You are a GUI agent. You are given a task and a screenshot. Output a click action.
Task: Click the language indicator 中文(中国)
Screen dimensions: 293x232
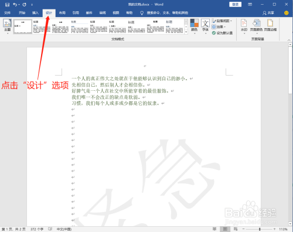coord(64,229)
